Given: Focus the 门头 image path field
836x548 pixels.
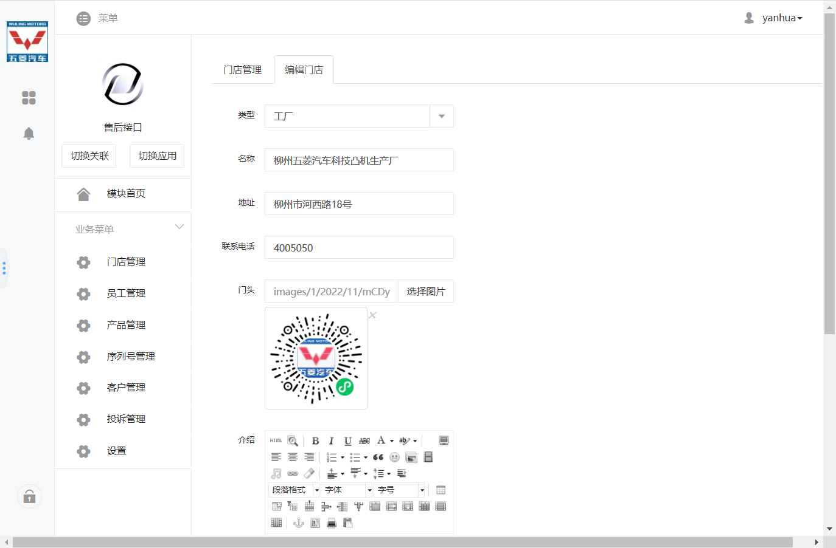Looking at the screenshot, I should coord(332,291).
